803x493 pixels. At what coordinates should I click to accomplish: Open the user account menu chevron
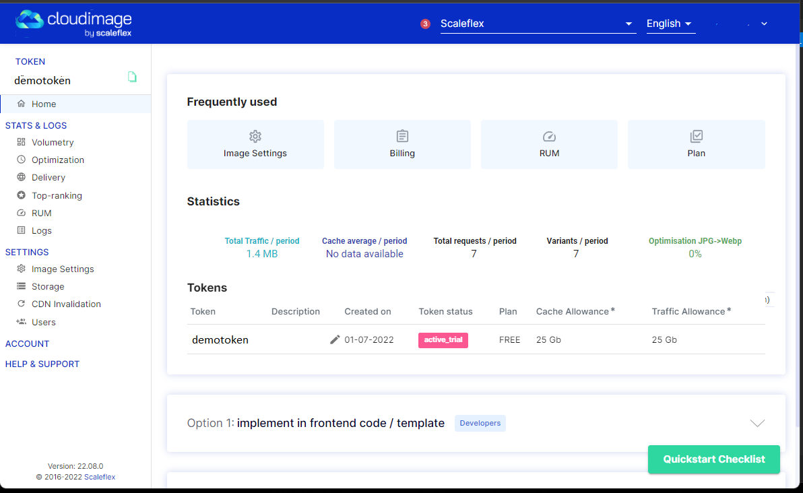point(764,24)
